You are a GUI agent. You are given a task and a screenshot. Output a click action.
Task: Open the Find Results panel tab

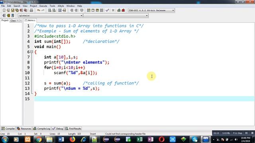coord(73,129)
